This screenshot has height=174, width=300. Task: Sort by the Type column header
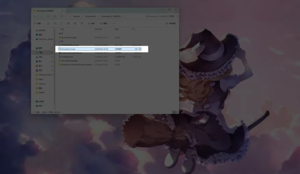[x=117, y=29]
